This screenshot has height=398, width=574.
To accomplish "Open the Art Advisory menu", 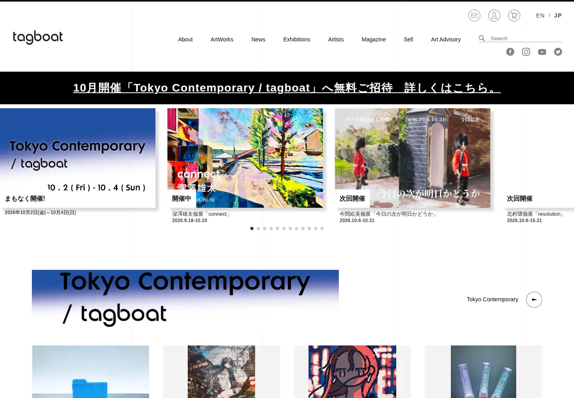I will [x=446, y=39].
